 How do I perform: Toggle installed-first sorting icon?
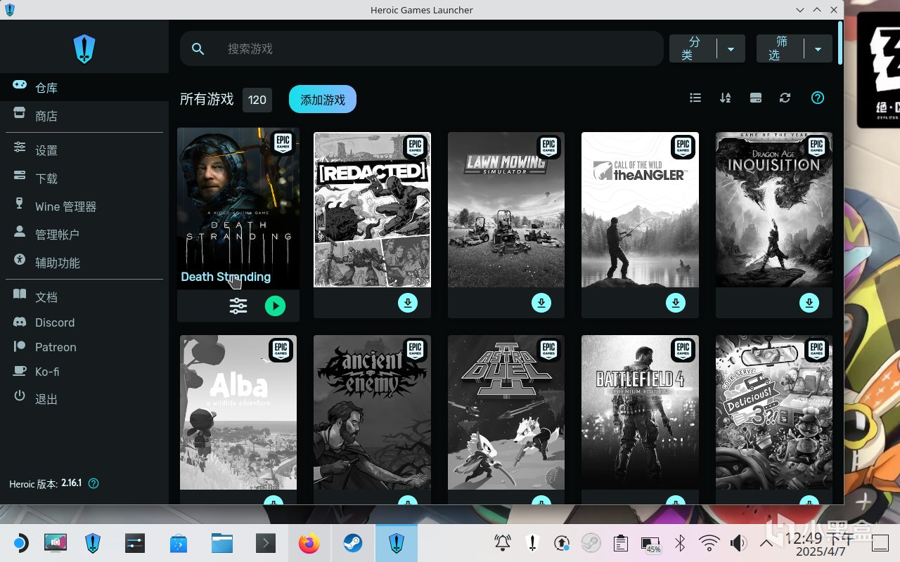tap(756, 98)
